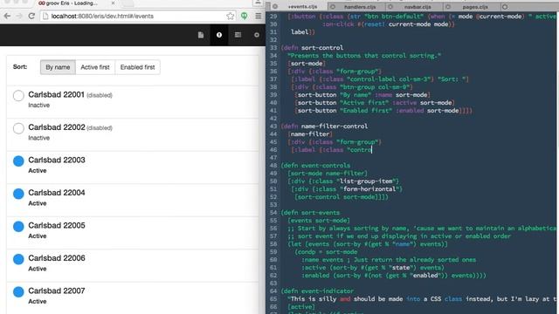Select the active events alert icon in the navbar
Image resolution: width=559 pixels, height=314 pixels.
219,35
